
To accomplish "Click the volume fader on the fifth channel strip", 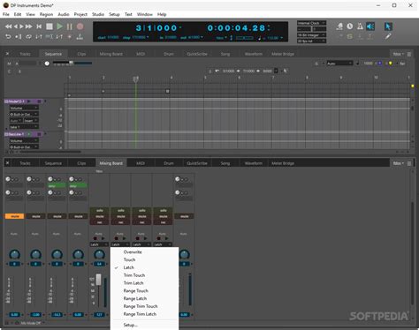I will [x=98, y=280].
